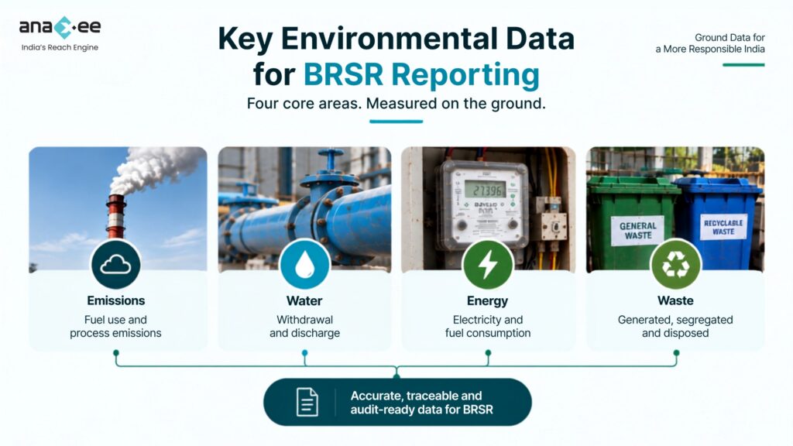Select the electricity meter photo
793x446 pixels.
pyautogui.click(x=489, y=208)
